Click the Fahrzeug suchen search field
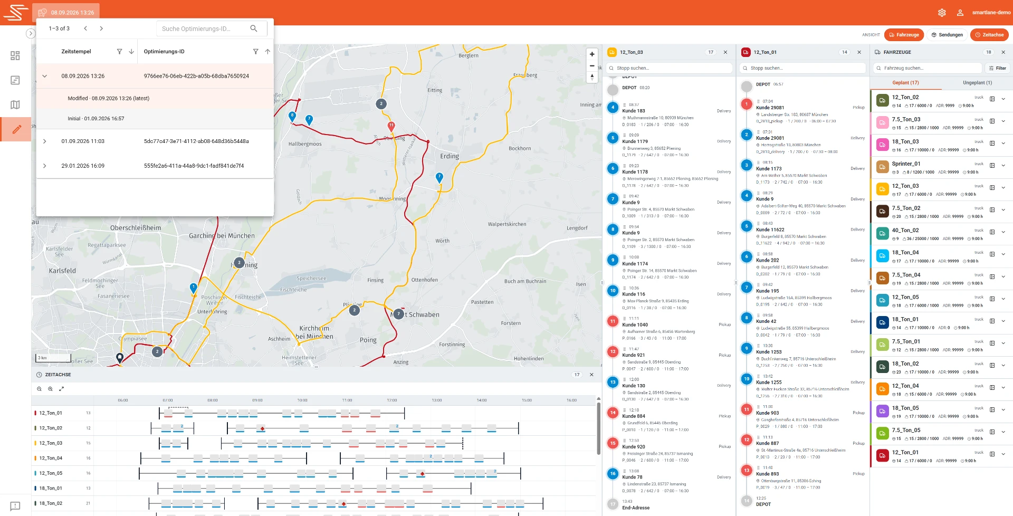Image resolution: width=1013 pixels, height=516 pixels. click(x=927, y=68)
